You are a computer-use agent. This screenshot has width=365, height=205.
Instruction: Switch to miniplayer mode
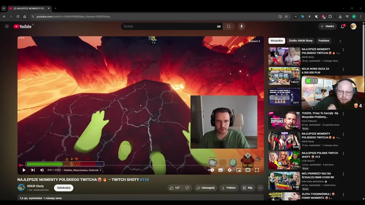click(x=239, y=170)
